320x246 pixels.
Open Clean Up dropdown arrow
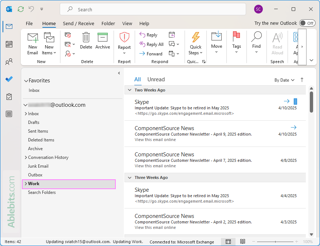[x=74, y=44]
